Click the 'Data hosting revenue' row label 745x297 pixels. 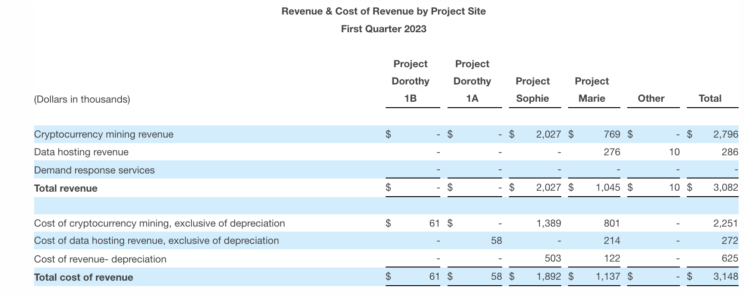pos(81,152)
